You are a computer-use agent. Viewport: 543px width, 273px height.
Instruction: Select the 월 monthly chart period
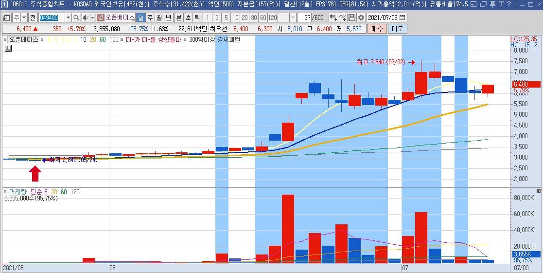pyautogui.click(x=159, y=18)
